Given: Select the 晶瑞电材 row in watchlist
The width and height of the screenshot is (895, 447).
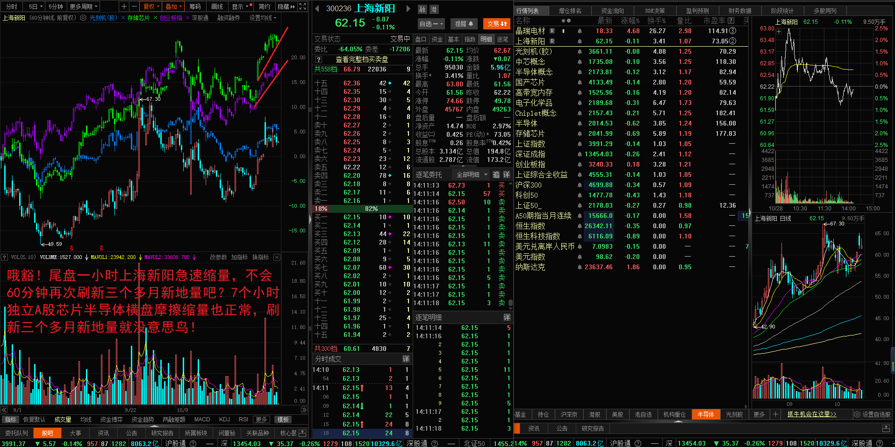Looking at the screenshot, I should pyautogui.click(x=631, y=31).
